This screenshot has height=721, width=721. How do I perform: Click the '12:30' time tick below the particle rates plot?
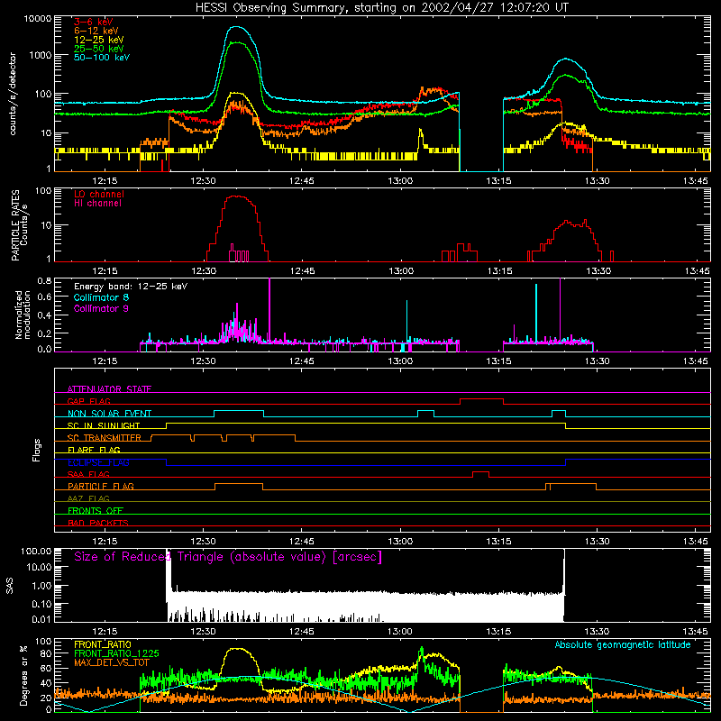[204, 271]
